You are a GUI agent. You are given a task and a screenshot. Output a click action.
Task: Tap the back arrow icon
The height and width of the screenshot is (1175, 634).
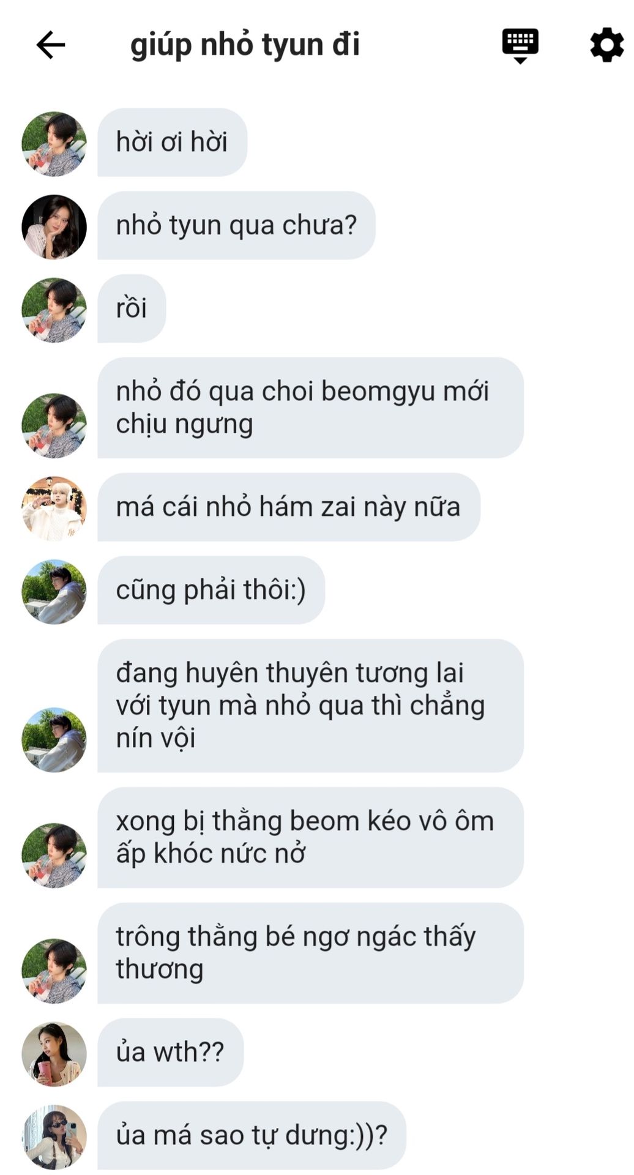(x=51, y=45)
